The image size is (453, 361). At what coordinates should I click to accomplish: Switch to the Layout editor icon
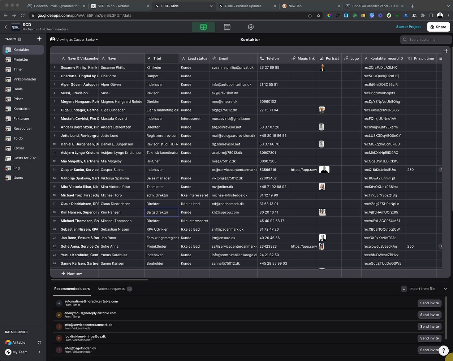(x=227, y=27)
